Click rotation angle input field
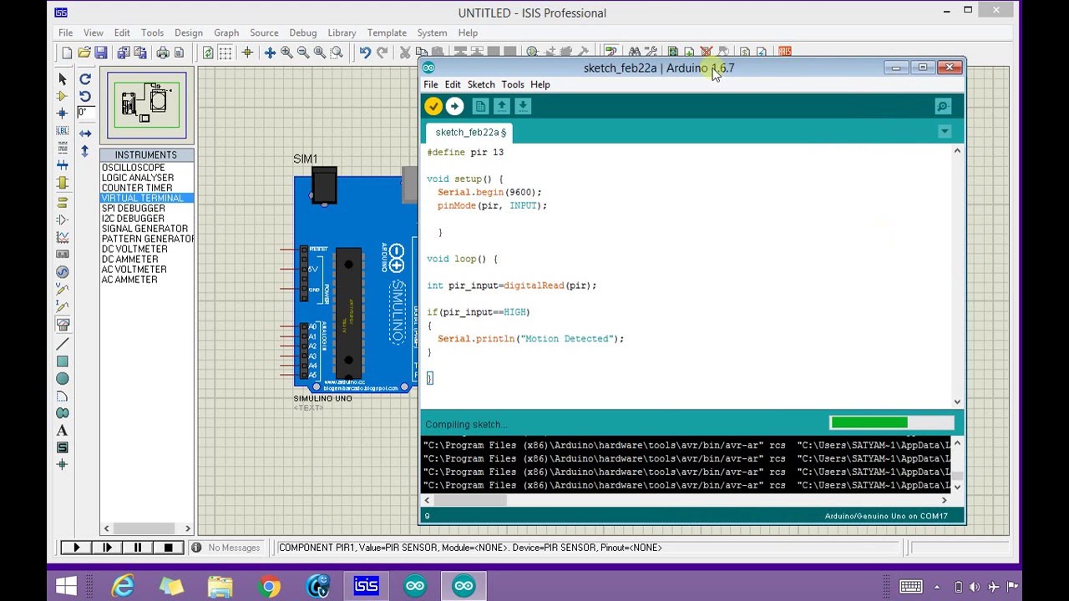 (87, 113)
